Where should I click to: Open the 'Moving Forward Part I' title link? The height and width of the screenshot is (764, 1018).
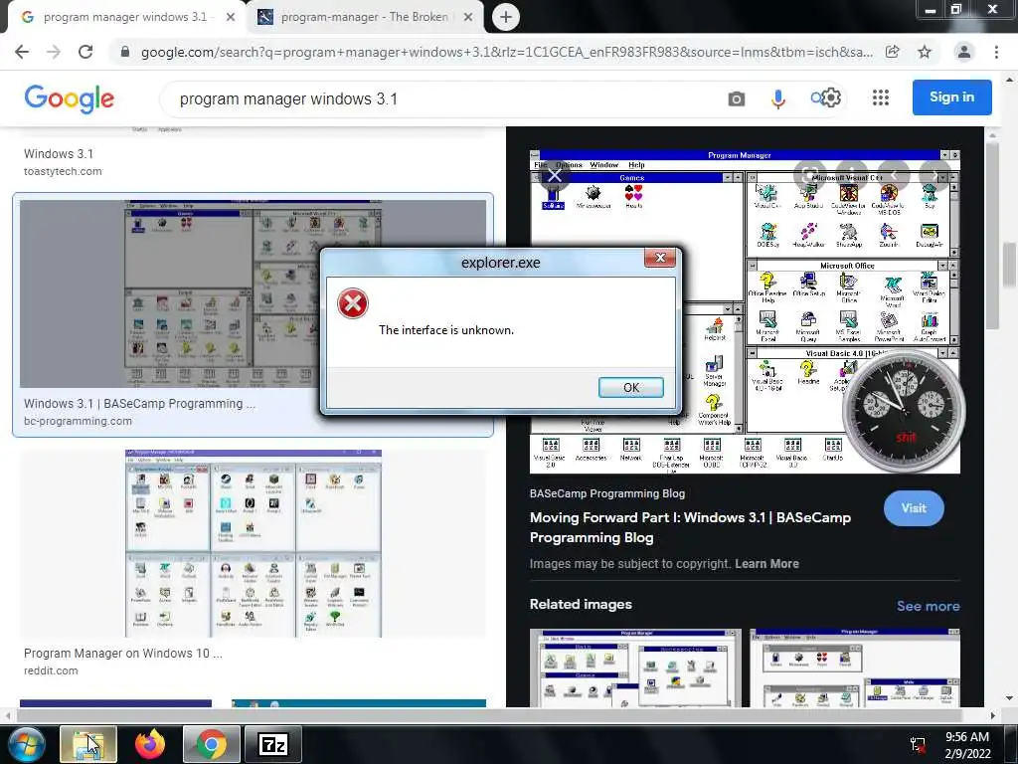point(690,527)
